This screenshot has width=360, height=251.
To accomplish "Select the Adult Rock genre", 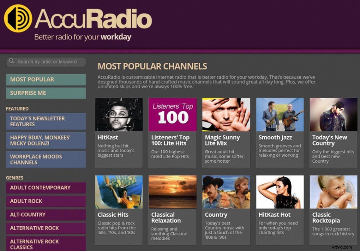I will coord(46,201).
